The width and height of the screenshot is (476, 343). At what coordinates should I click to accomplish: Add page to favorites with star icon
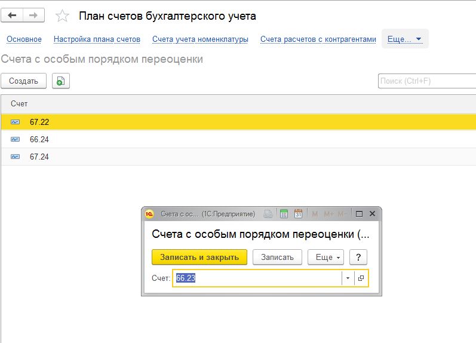[x=62, y=16]
